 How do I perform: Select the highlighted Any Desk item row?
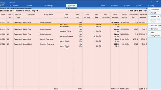pos(74,24)
